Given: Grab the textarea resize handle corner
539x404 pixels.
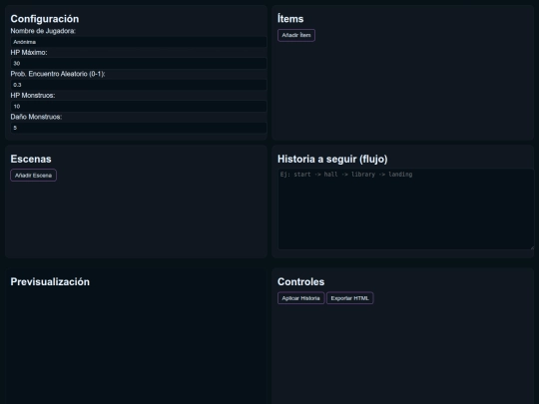Looking at the screenshot, I should (x=532, y=247).
